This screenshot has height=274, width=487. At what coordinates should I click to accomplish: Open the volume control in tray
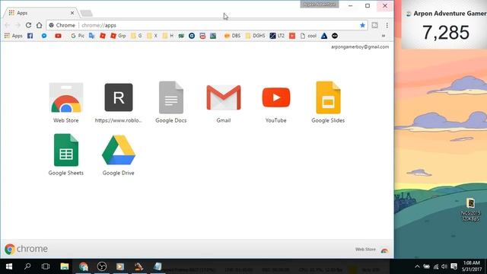pyautogui.click(x=444, y=266)
